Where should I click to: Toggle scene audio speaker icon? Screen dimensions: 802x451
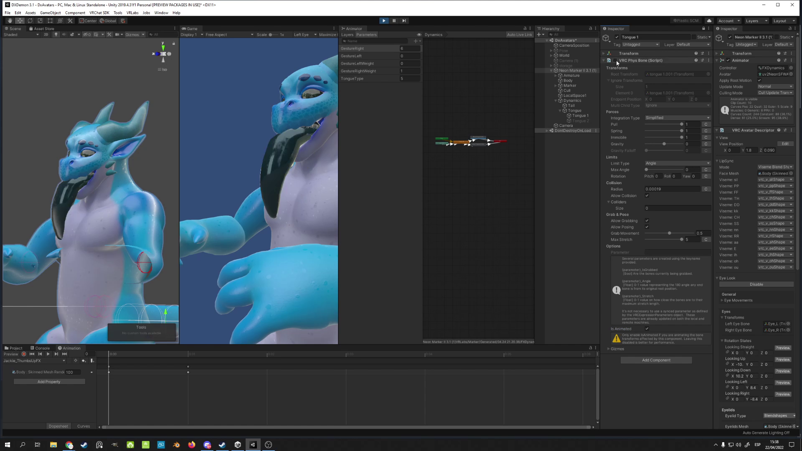(64, 35)
